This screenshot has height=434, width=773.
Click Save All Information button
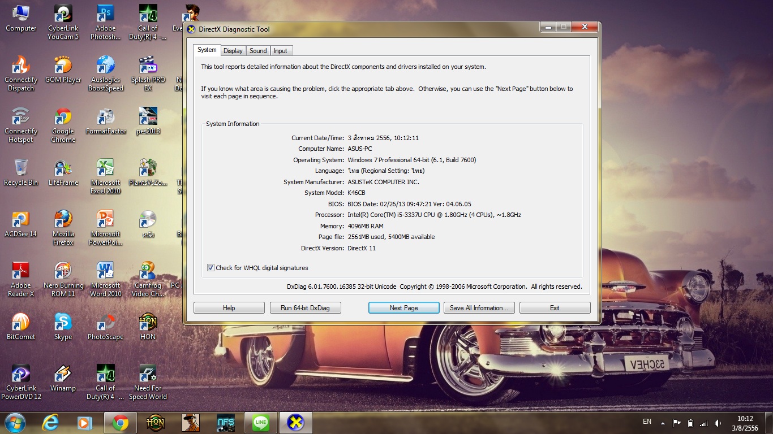tap(479, 308)
